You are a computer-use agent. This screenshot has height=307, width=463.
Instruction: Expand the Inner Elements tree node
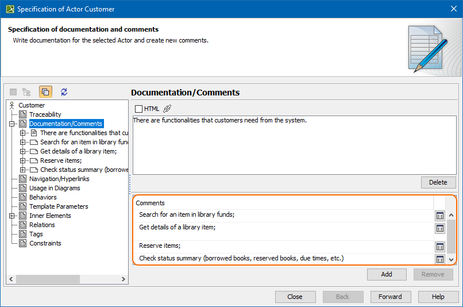[x=12, y=216]
